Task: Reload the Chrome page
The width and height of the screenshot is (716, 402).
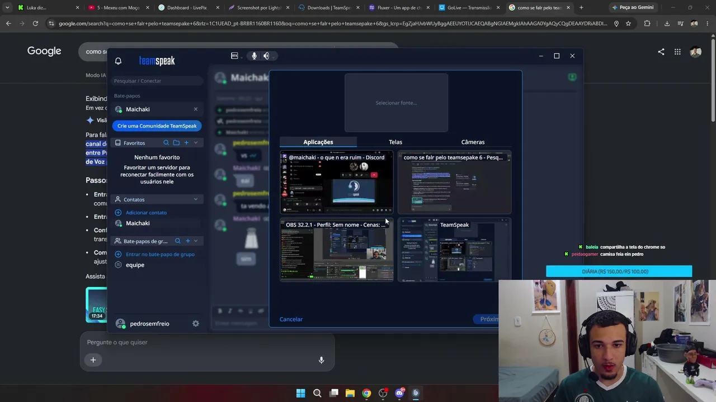Action: (35, 23)
